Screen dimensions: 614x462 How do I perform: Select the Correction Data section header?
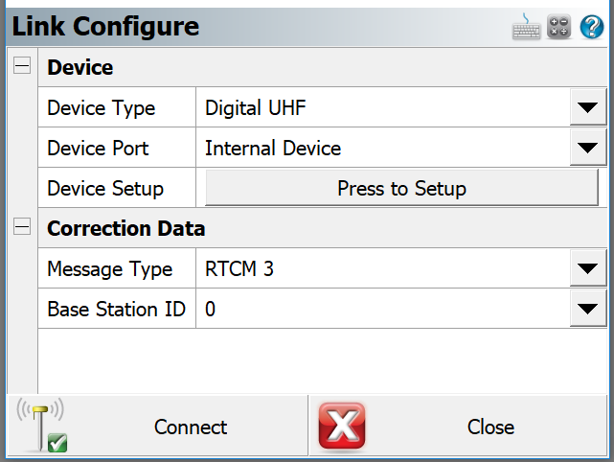tap(125, 229)
